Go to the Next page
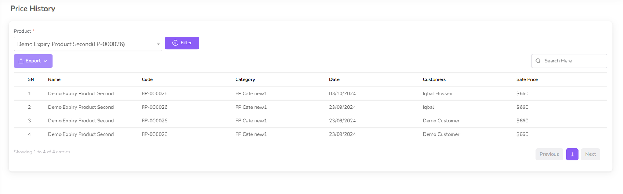Viewport: 623px width, 194px height. 590,154
